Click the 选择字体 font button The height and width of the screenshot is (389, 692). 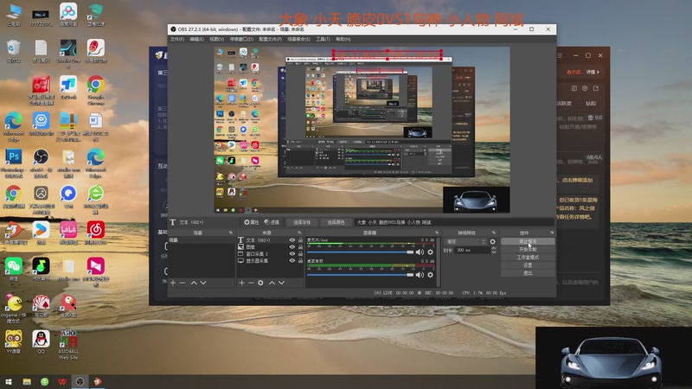[302, 222]
